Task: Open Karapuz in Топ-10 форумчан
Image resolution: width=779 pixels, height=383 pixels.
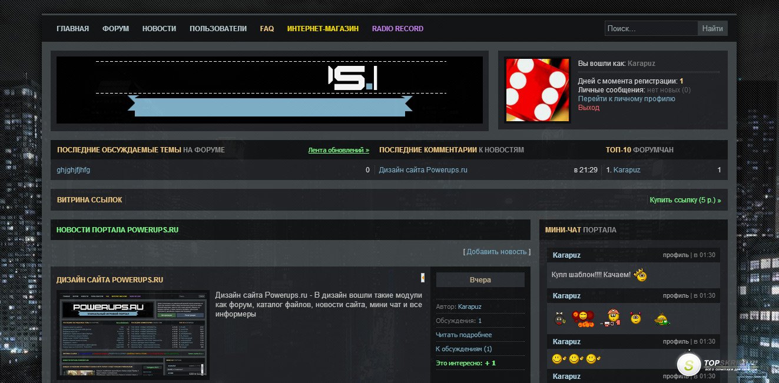Action: [626, 170]
